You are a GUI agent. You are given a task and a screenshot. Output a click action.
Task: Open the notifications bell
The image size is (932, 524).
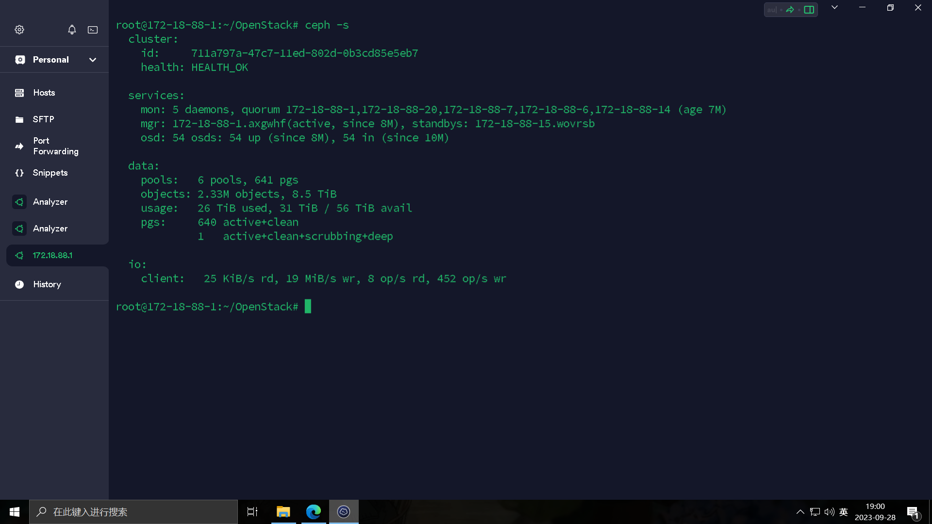(72, 30)
